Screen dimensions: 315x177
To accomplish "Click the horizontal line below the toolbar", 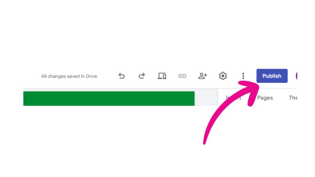I will coord(160,88).
